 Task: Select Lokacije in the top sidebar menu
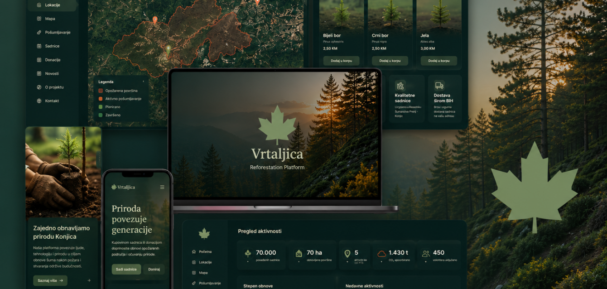(x=52, y=5)
